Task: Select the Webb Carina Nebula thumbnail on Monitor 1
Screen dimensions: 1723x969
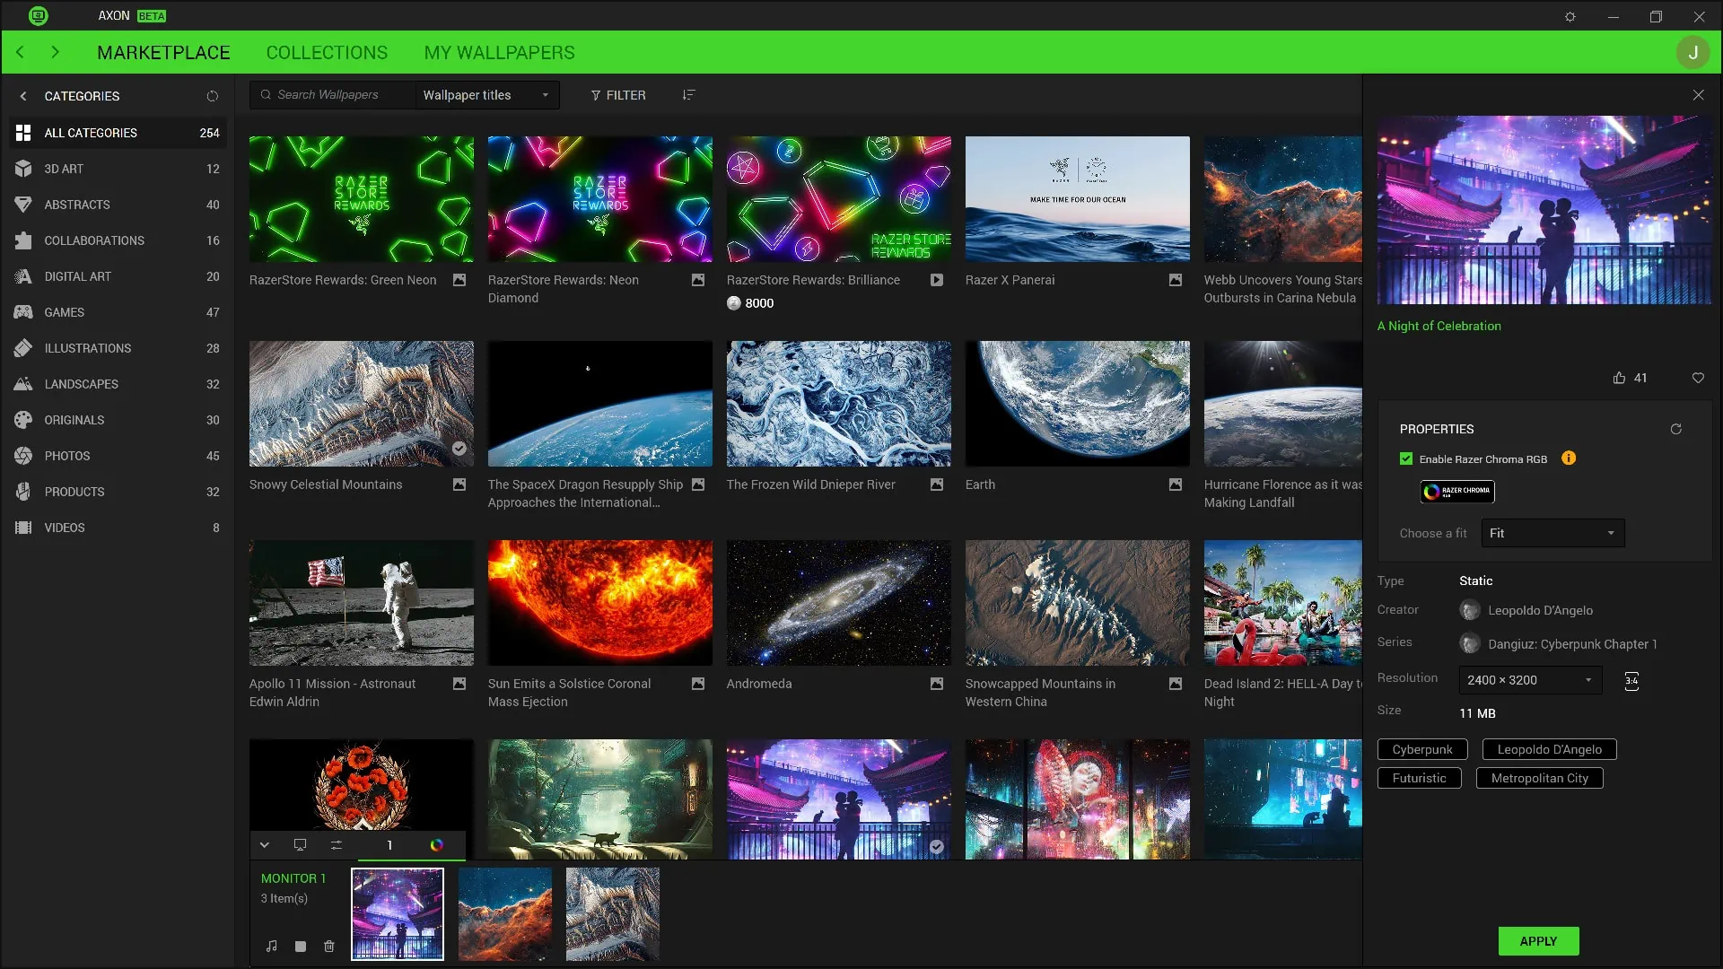Action: coord(504,913)
